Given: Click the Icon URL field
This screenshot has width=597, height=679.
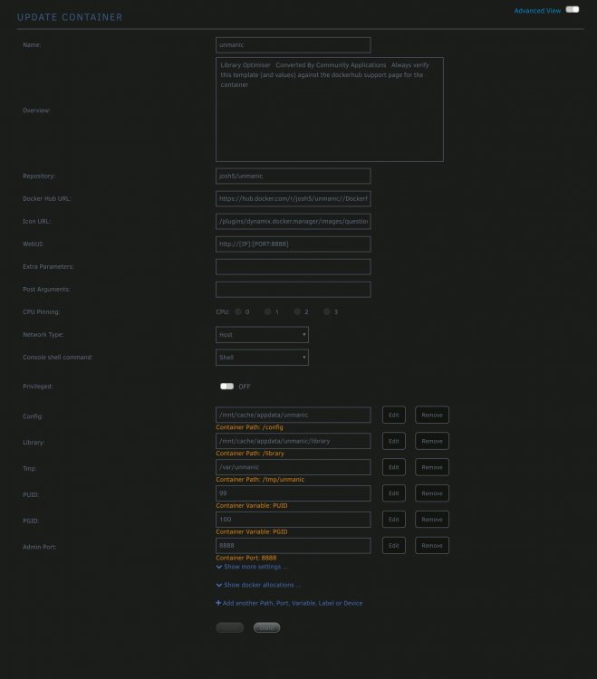Looking at the screenshot, I should (x=294, y=221).
